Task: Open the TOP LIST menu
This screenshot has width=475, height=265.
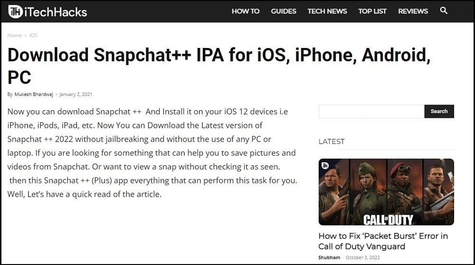Action: [x=372, y=11]
